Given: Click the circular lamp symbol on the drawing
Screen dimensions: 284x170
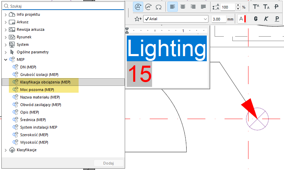Looking at the screenshot, I should point(257,119).
